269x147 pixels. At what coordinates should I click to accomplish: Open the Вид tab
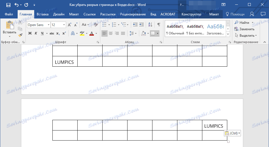click(153, 14)
